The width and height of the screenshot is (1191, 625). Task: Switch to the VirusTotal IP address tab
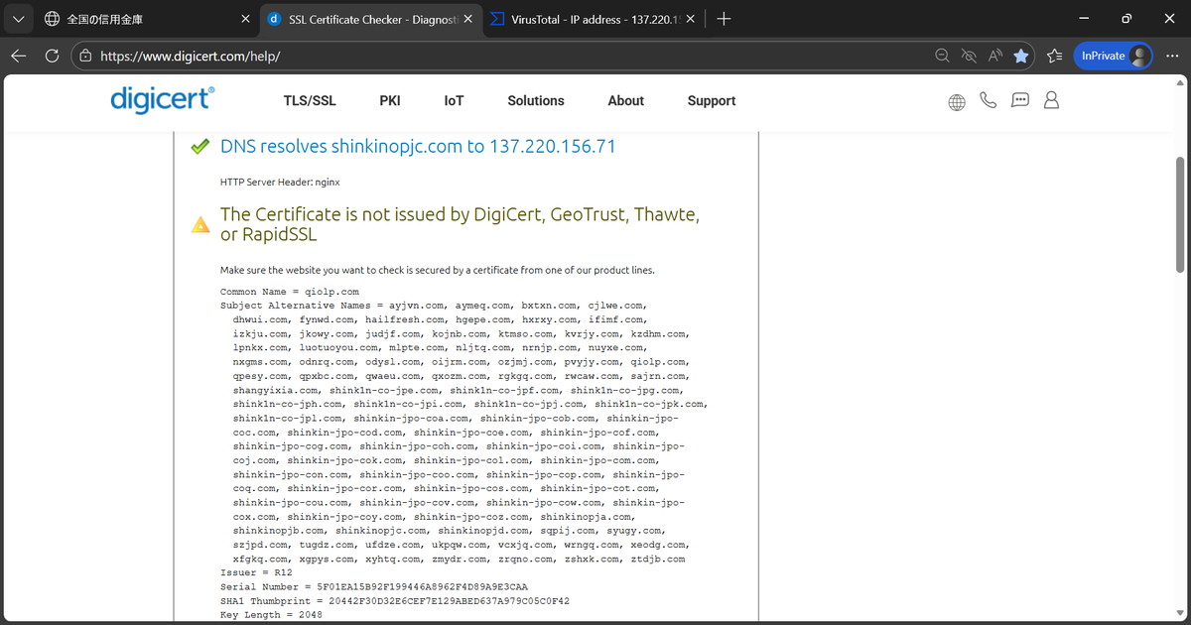595,19
